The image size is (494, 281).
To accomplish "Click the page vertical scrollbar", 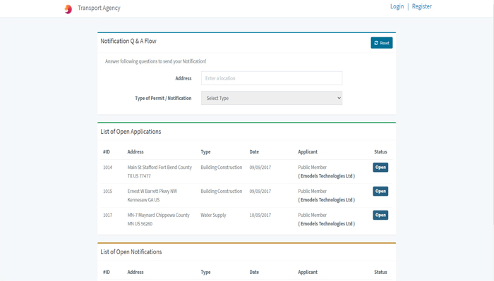I will (492, 113).
